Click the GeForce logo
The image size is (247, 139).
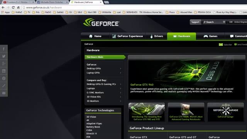pos(101,22)
